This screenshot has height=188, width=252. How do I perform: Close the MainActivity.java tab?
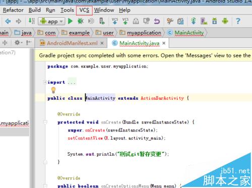click(164, 43)
